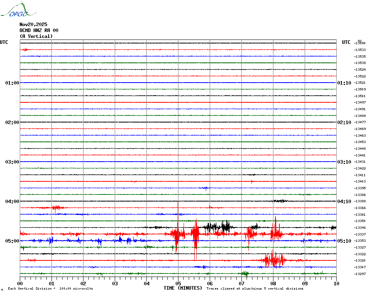368x294 pixels.
Task: Click the UTC label at top left
Action: point(4,42)
